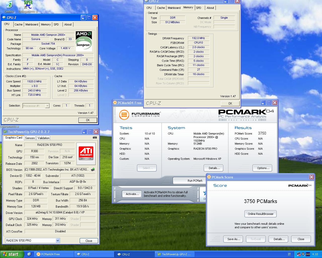Click GPU-Z title bar icon
The height and width of the screenshot is (258, 322).
[5, 132]
